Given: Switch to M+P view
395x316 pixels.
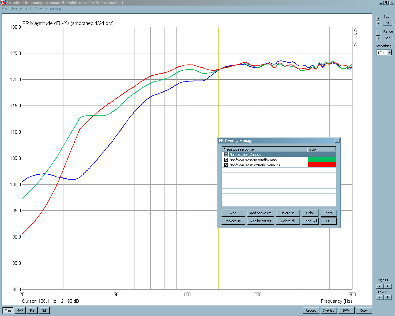Looking at the screenshot, I should (20, 310).
